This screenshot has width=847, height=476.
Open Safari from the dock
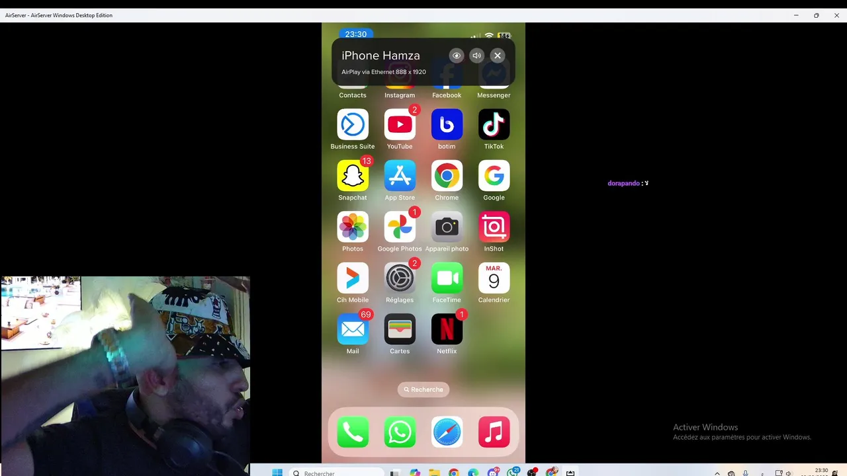click(447, 432)
